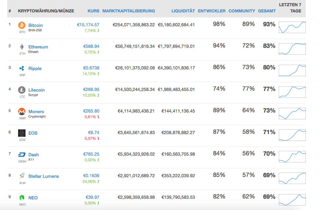Open the Bitcoin coin page link
320x210 pixels.
[x=36, y=25]
